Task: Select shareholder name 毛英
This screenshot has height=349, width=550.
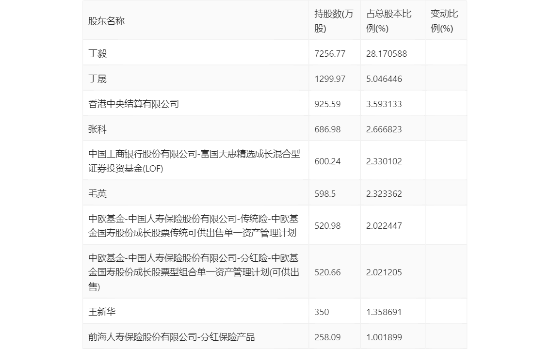Action: click(97, 193)
